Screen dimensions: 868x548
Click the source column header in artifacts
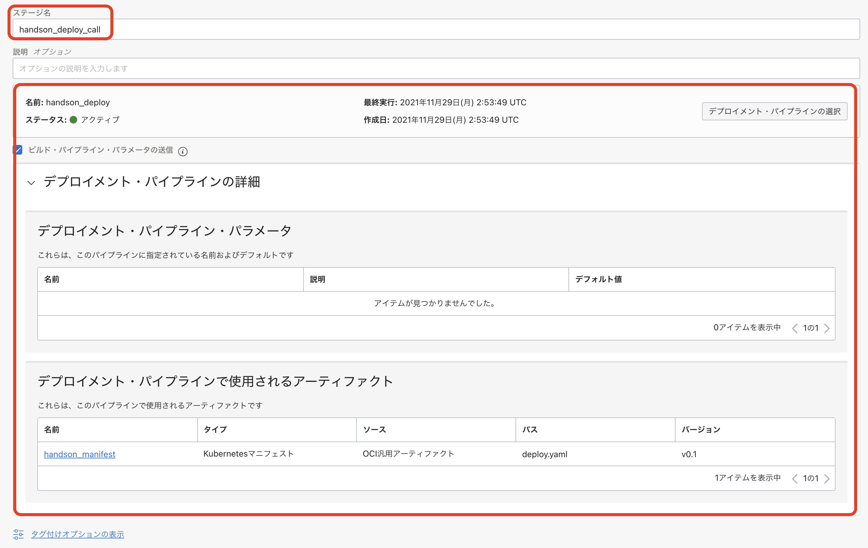point(374,429)
